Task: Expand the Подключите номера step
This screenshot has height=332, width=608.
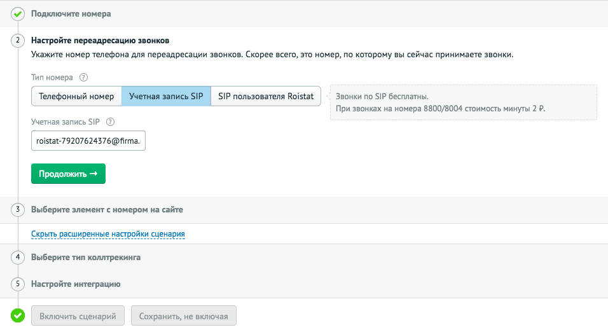Action: 71,14
